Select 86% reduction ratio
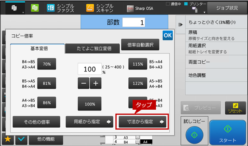Screen dimensions: 248x146 47,103
